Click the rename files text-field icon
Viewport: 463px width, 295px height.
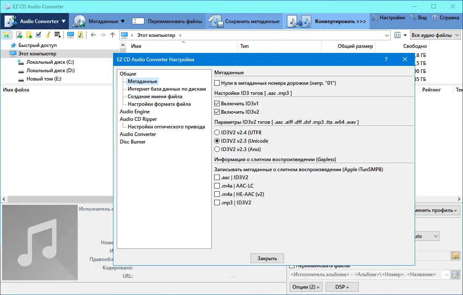point(138,21)
